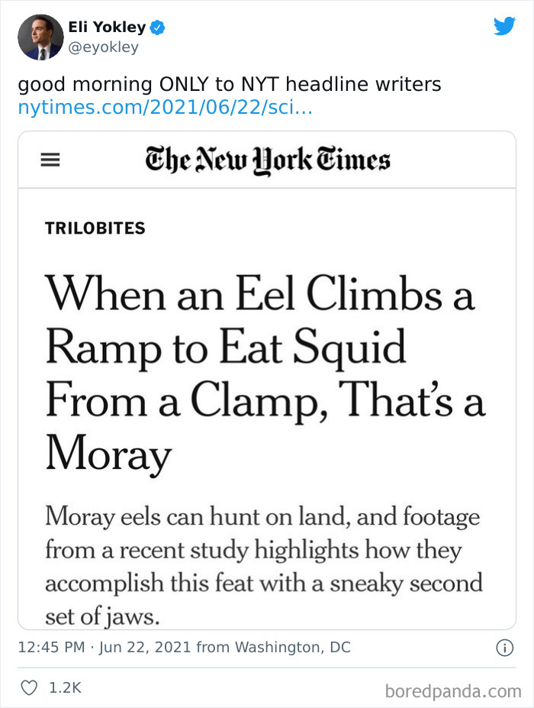Open the hamburger menu in the NYT header

(50, 160)
